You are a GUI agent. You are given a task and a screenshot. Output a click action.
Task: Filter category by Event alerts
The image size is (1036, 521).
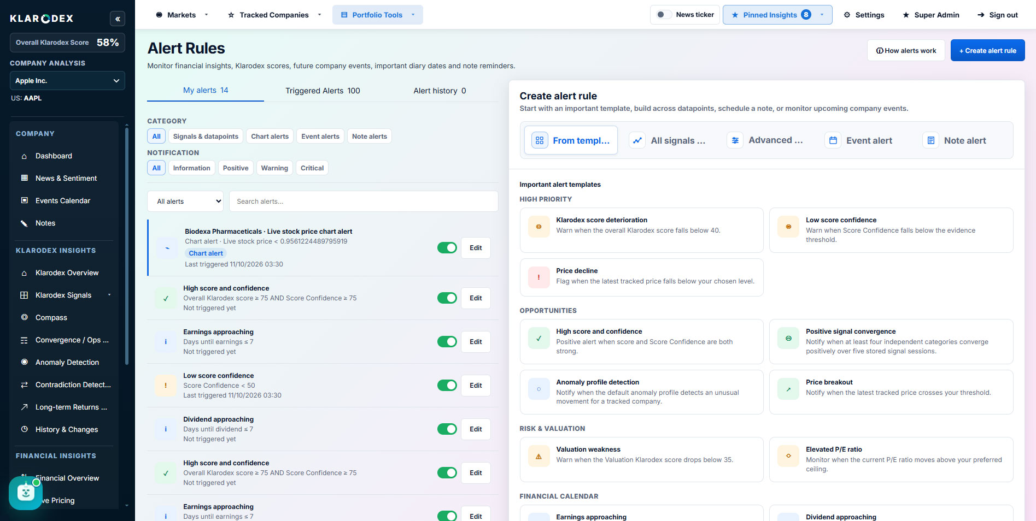point(320,137)
